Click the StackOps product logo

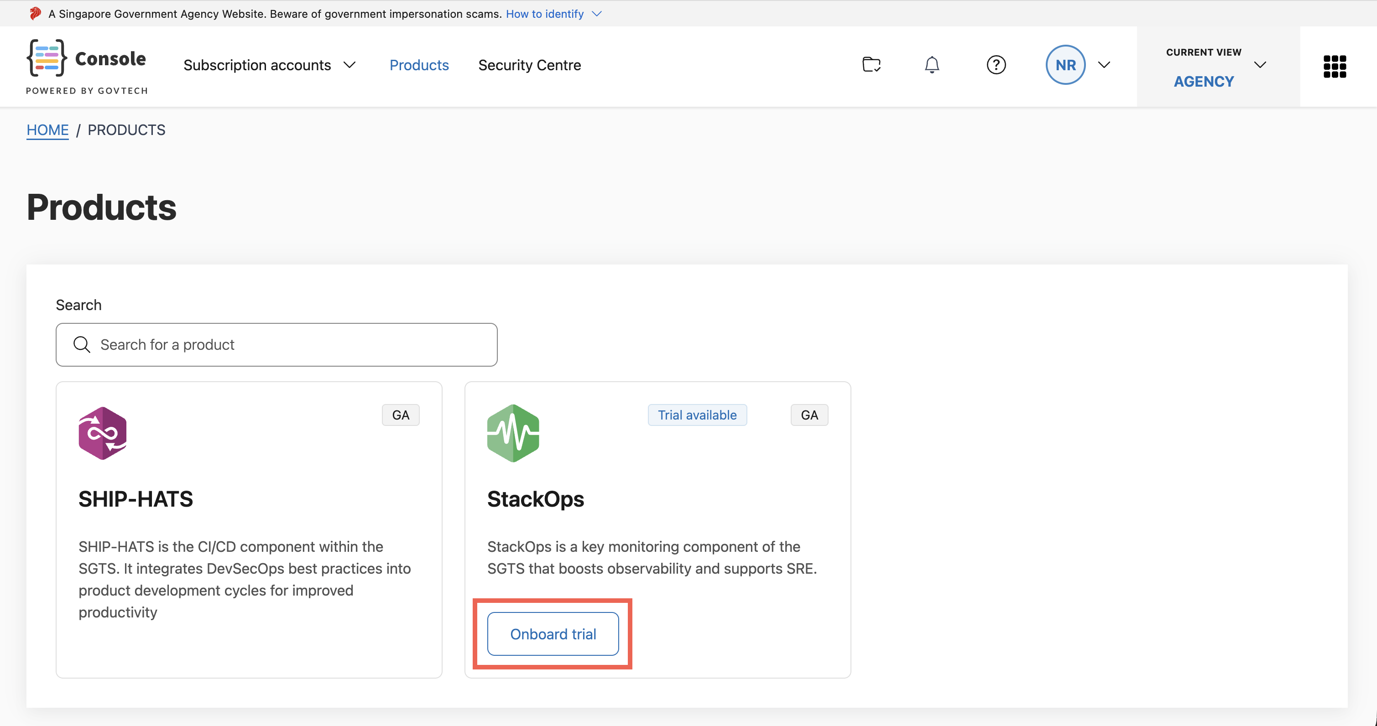[513, 433]
